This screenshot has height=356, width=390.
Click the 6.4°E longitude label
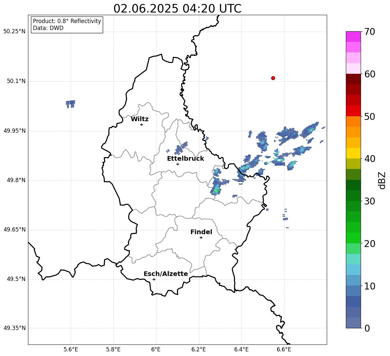(x=241, y=349)
